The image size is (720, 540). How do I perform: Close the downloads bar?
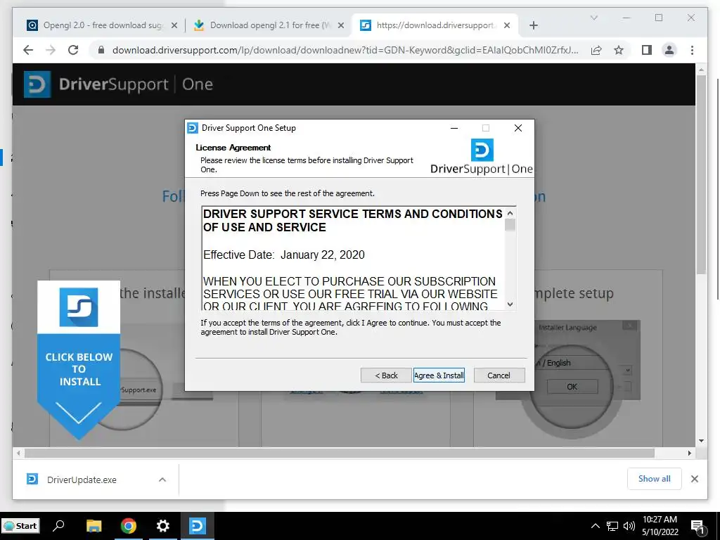pyautogui.click(x=695, y=479)
